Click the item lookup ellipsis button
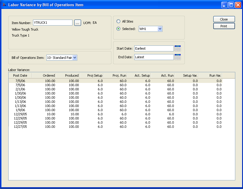Image resolution: width=243 pixels, height=189 pixels. (78, 23)
